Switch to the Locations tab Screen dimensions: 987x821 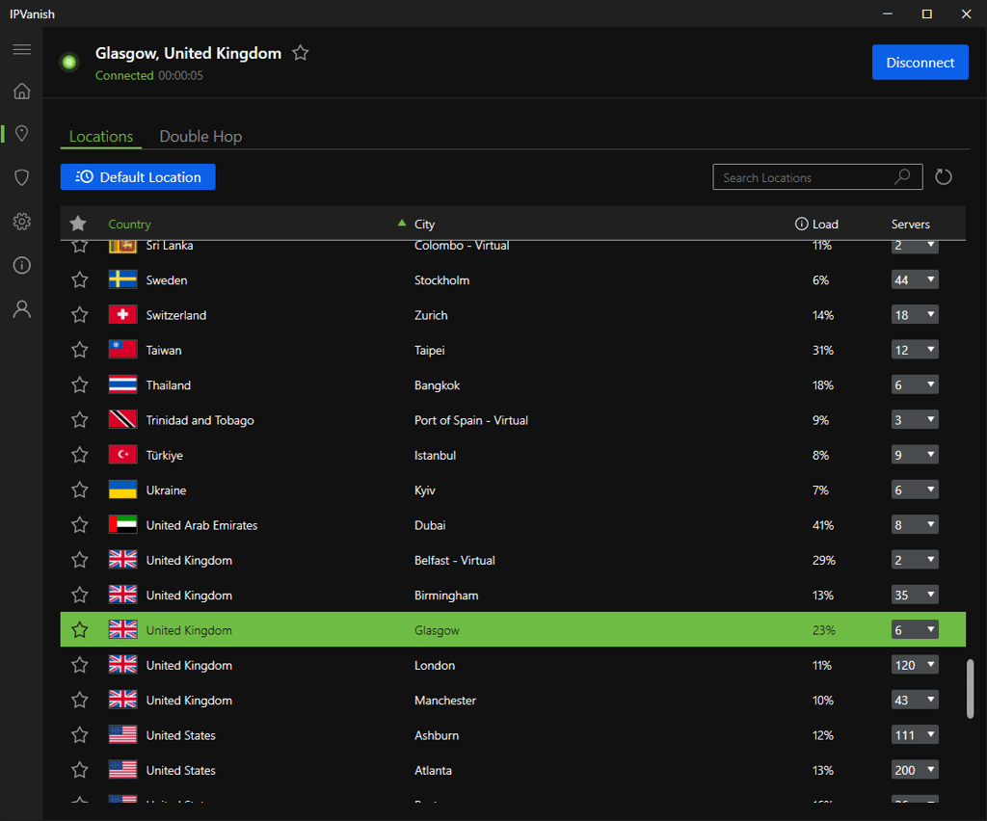coord(100,136)
